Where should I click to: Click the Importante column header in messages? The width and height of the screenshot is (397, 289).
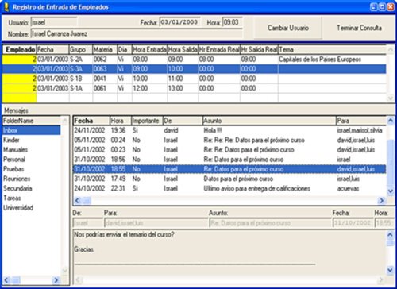point(147,121)
